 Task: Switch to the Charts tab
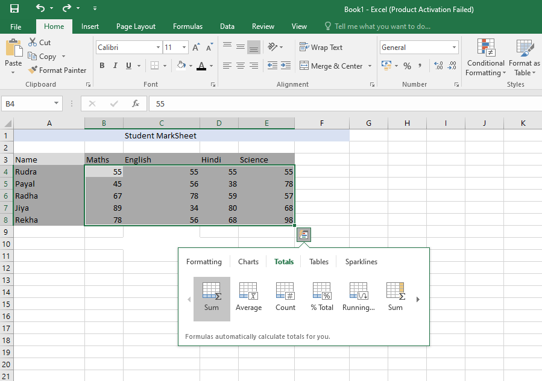(x=248, y=262)
